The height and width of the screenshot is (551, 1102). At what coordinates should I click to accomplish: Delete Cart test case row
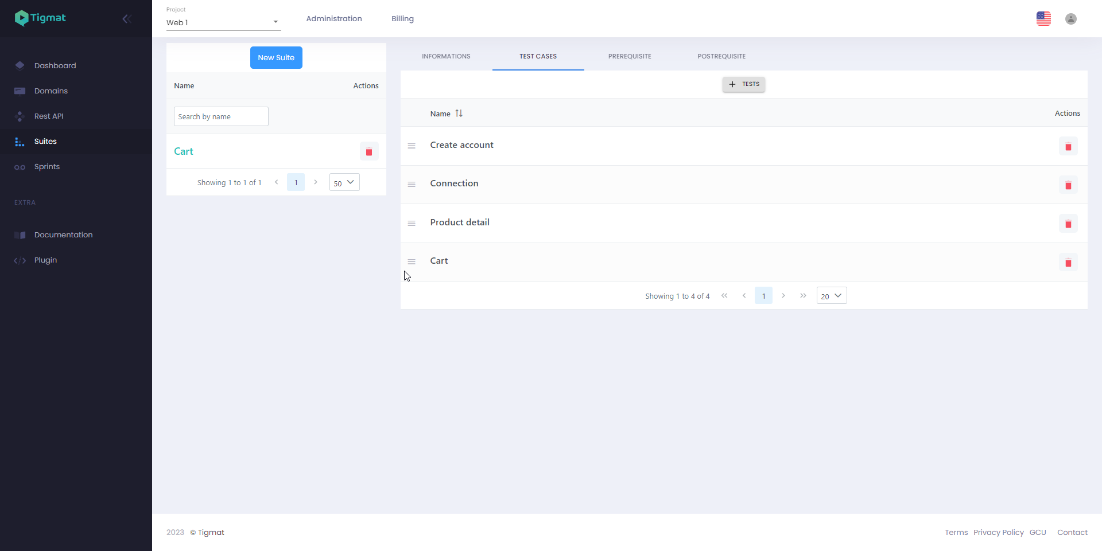pyautogui.click(x=1068, y=262)
